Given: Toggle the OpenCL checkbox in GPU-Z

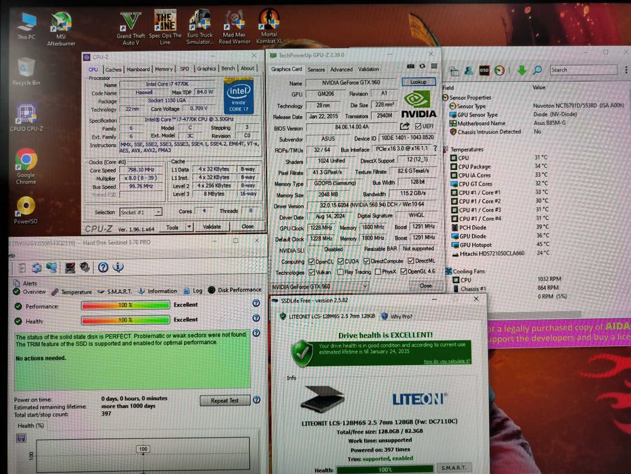Looking at the screenshot, I should click(311, 261).
